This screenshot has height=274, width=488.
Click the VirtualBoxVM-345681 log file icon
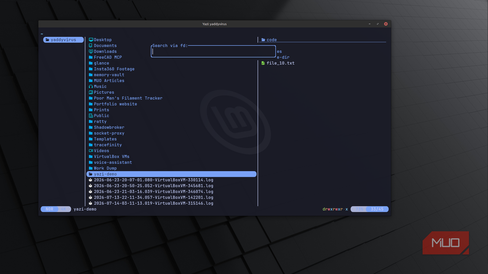pos(91,186)
